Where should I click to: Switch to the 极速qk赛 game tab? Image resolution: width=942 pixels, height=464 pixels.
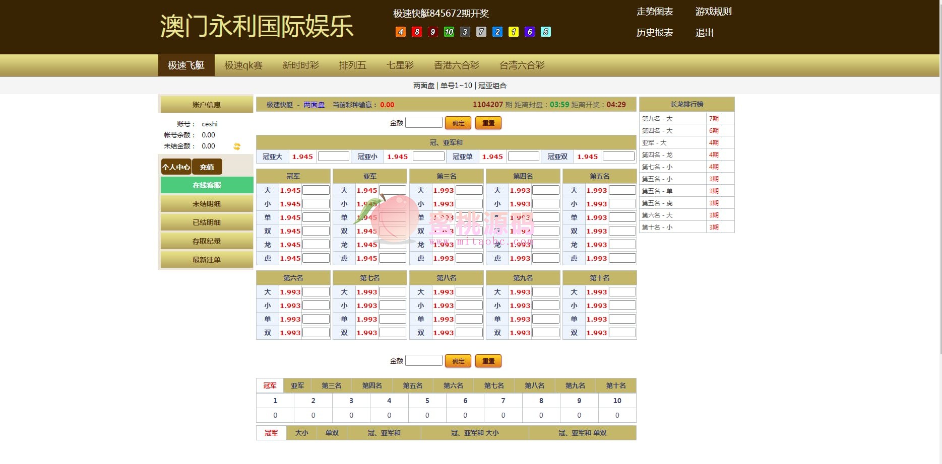tap(243, 65)
